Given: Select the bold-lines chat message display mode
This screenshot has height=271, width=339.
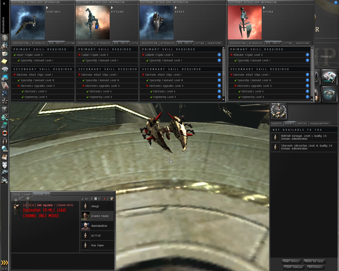Looking at the screenshot, I should [x=96, y=199].
